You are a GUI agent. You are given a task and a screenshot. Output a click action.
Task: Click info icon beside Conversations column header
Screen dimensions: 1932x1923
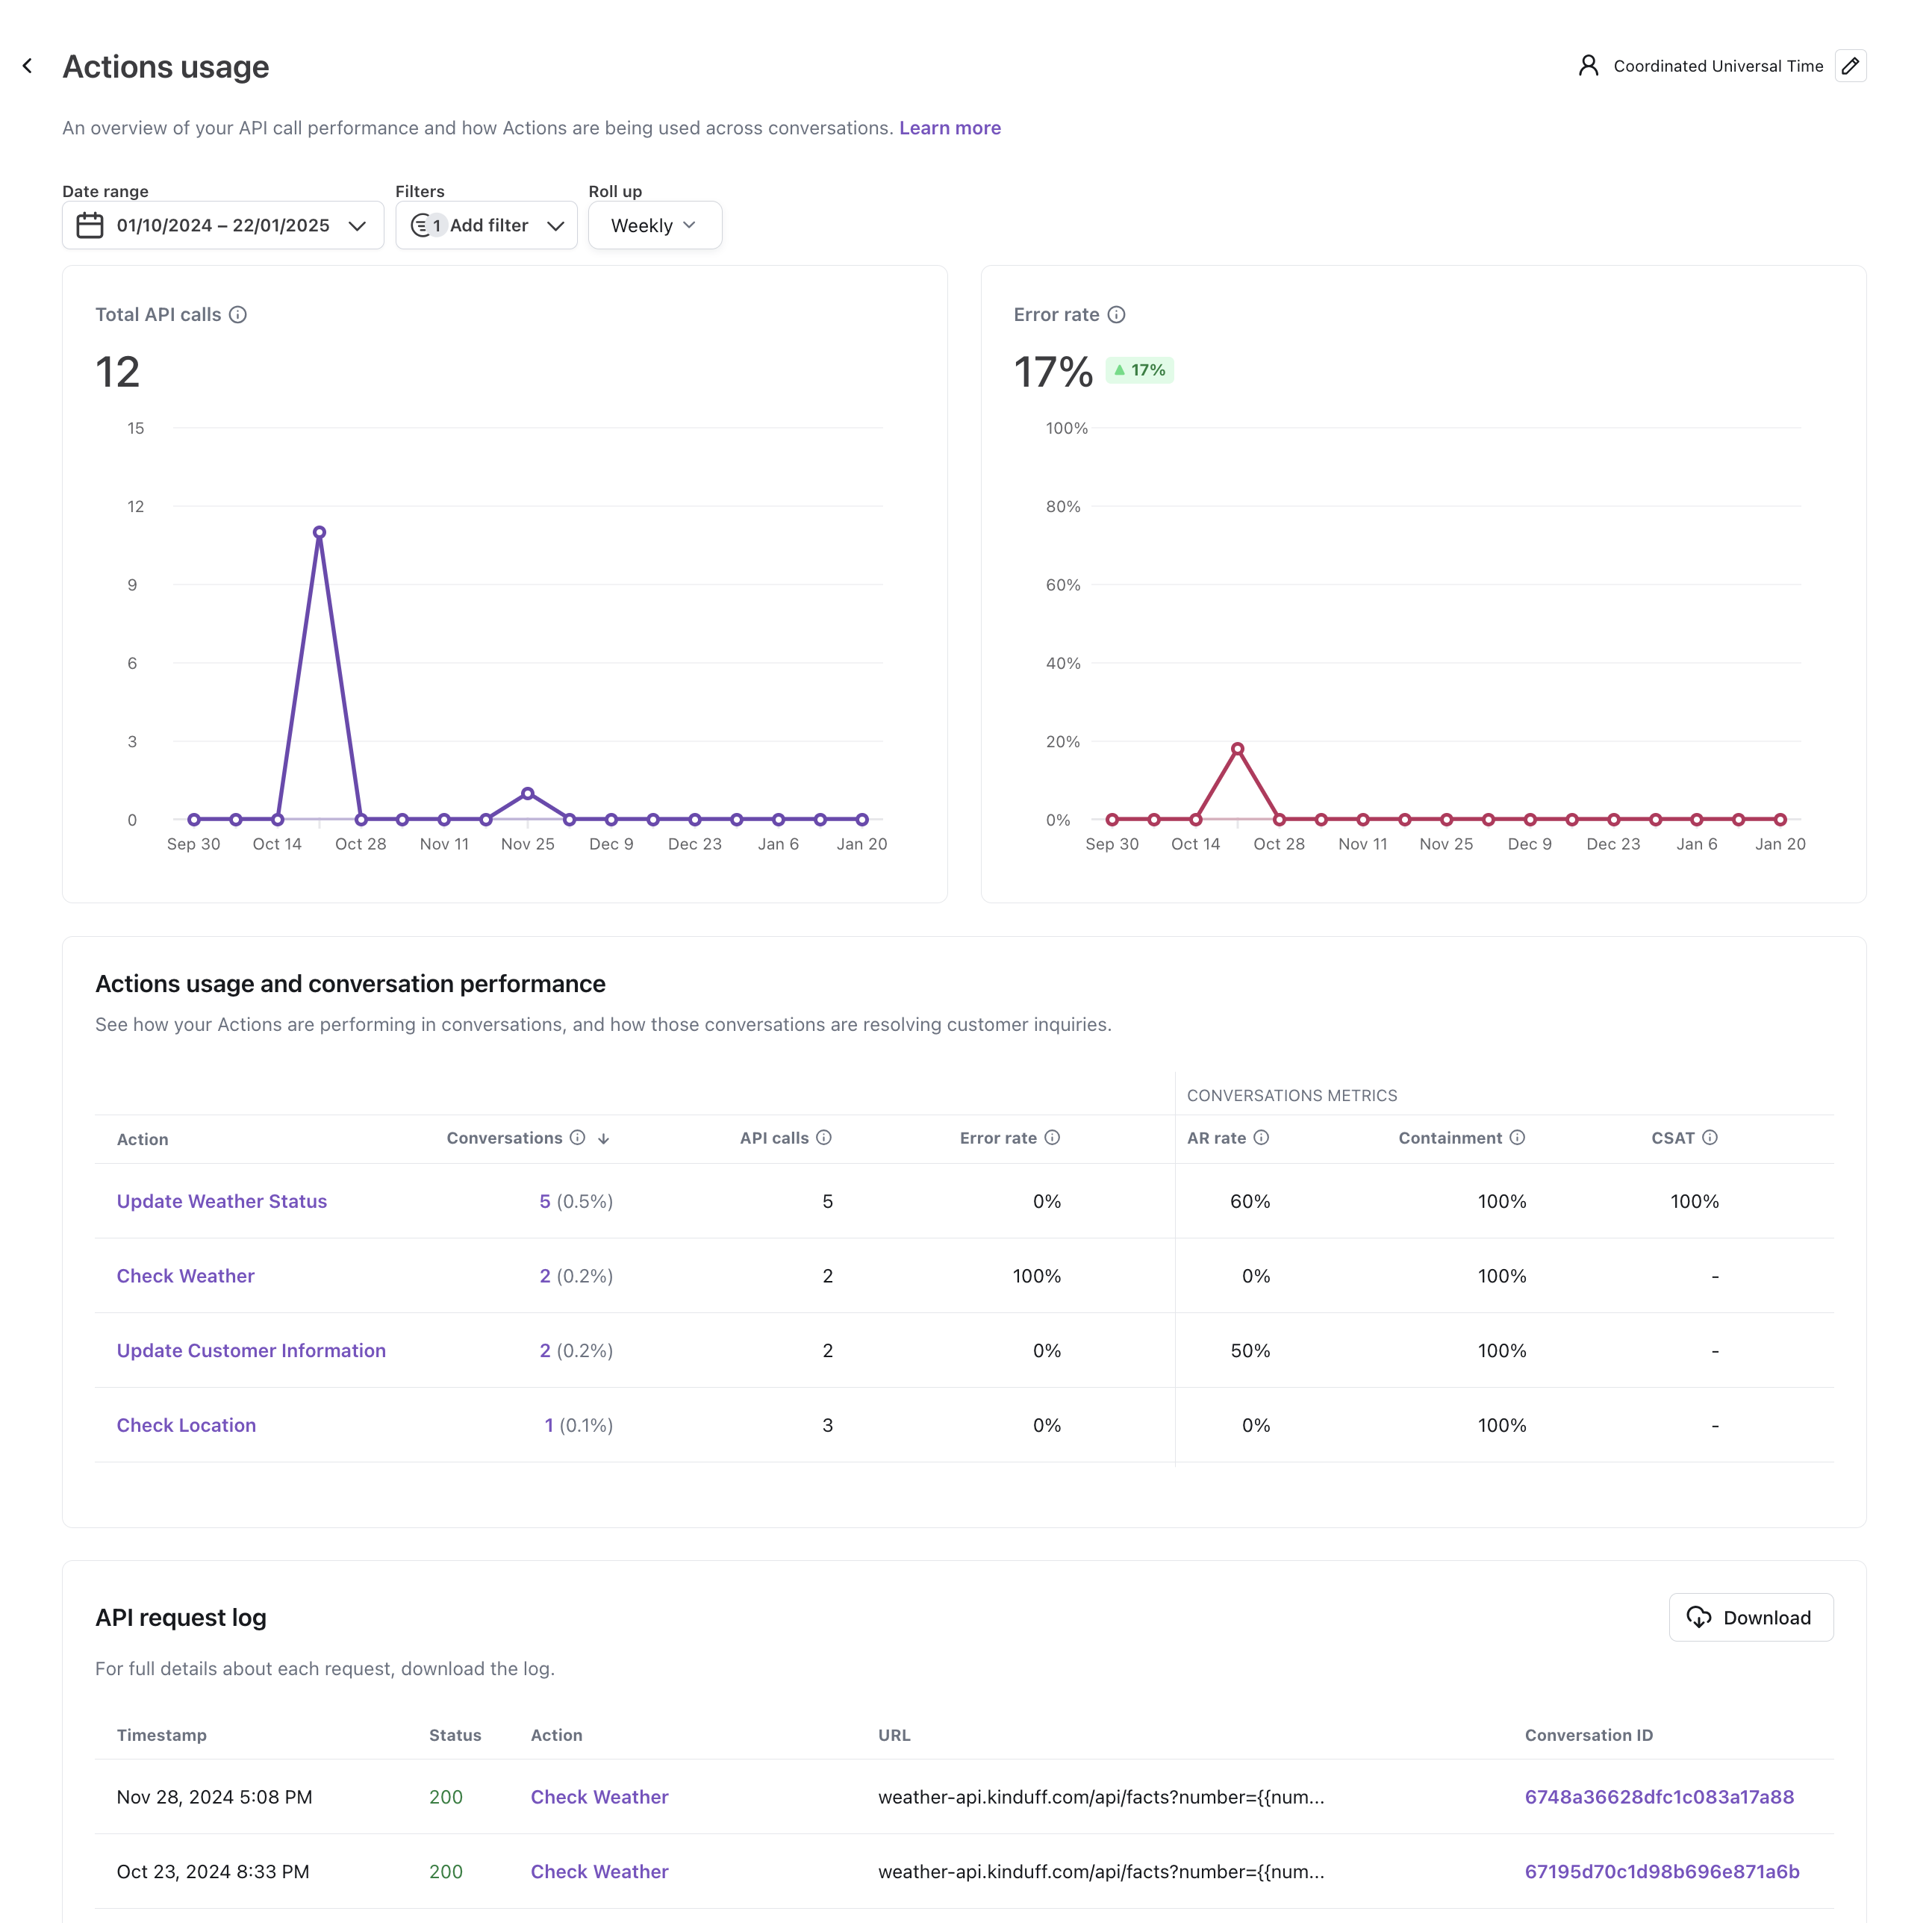[578, 1138]
